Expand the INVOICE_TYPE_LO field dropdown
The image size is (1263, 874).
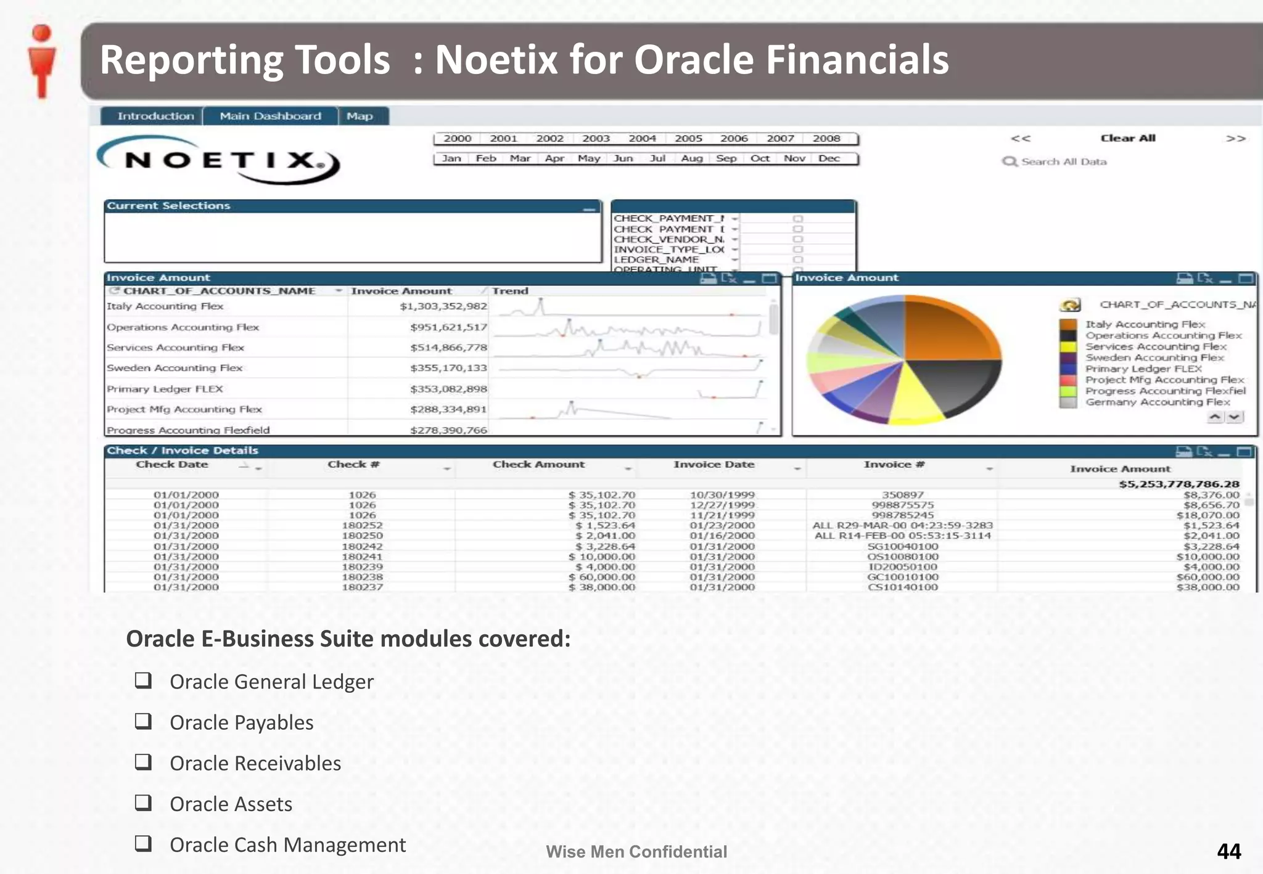[734, 250]
